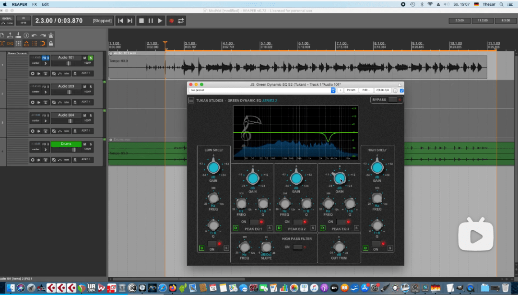Screen dimensions: 518x295
Task: Expand the routing arrow on Audio 304
Action: click(x=45, y=121)
